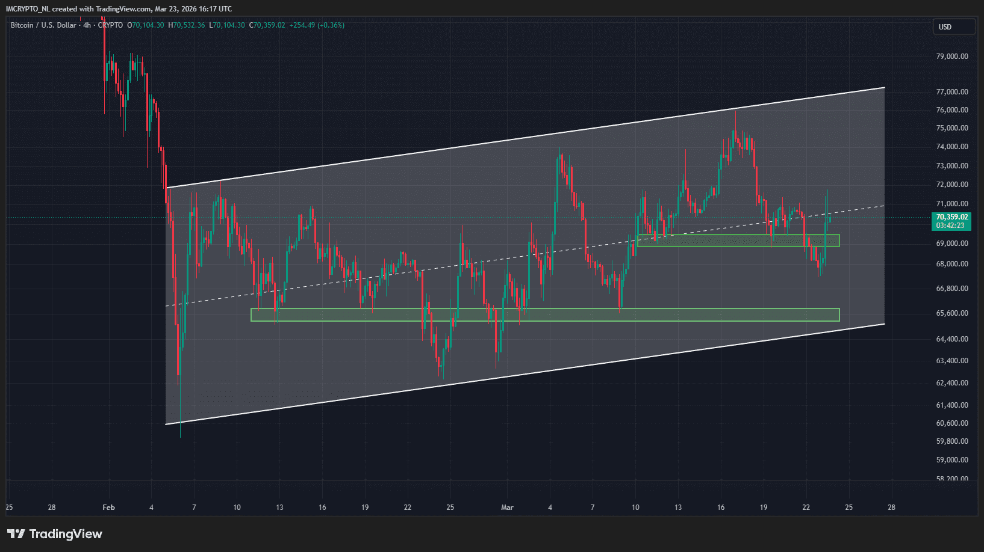Click the IMCRYPTO_NL created with TradingView.com caption
Screen dimensions: 984x552
(x=119, y=9)
